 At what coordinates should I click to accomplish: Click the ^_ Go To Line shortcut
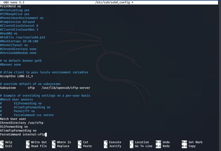click(x=141, y=146)
